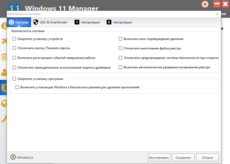Check Запретить установку программ
The image size is (230, 164).
click(14, 79)
